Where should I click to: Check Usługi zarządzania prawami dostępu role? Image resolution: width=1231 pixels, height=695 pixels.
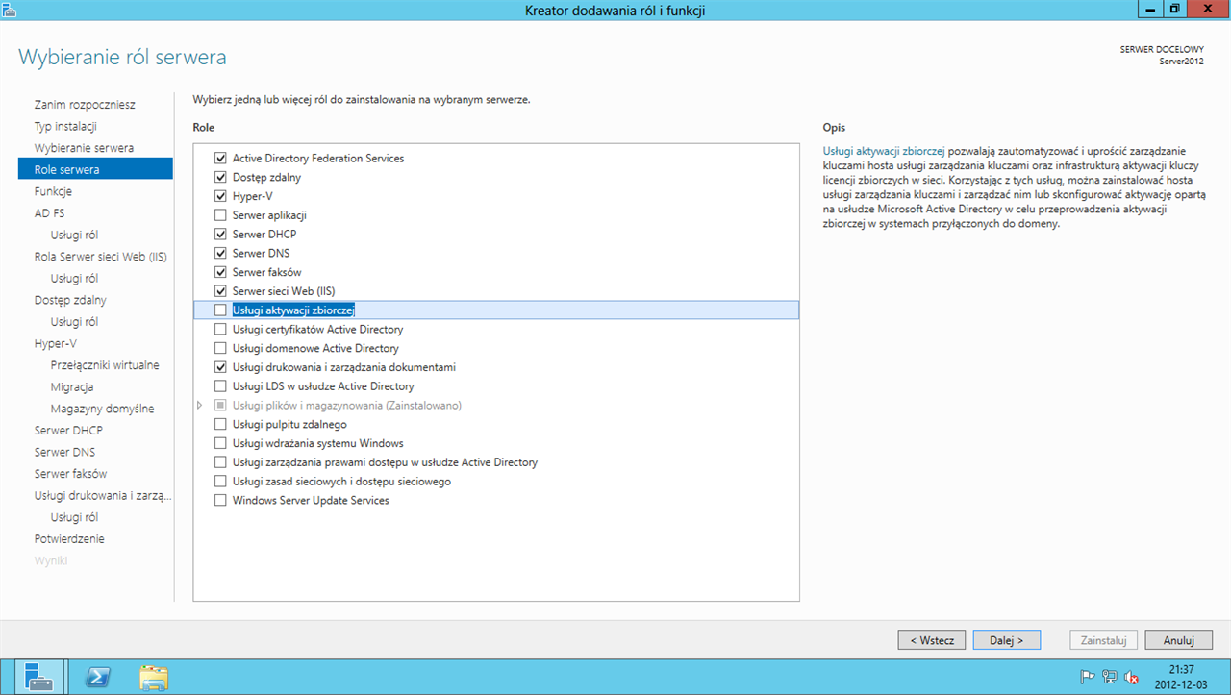pos(221,462)
